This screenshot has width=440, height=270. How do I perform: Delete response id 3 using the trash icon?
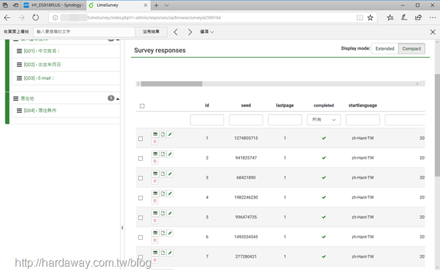point(155,181)
